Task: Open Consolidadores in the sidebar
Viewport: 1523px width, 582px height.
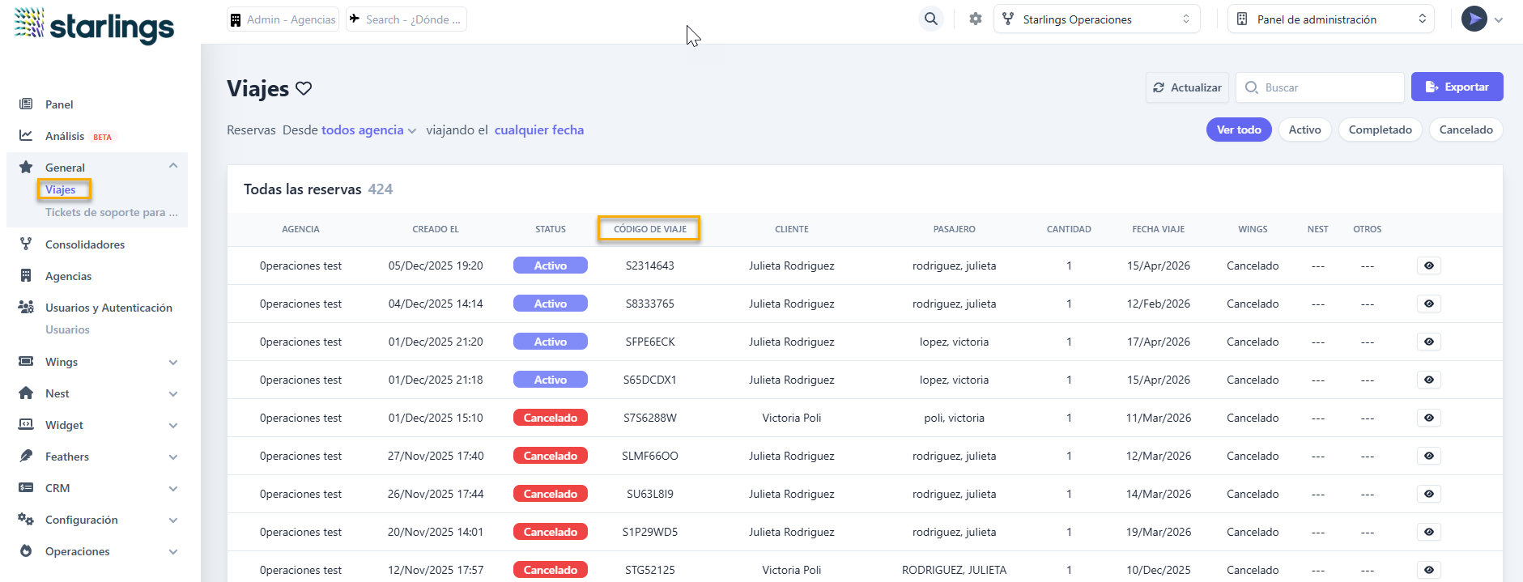Action: click(84, 244)
